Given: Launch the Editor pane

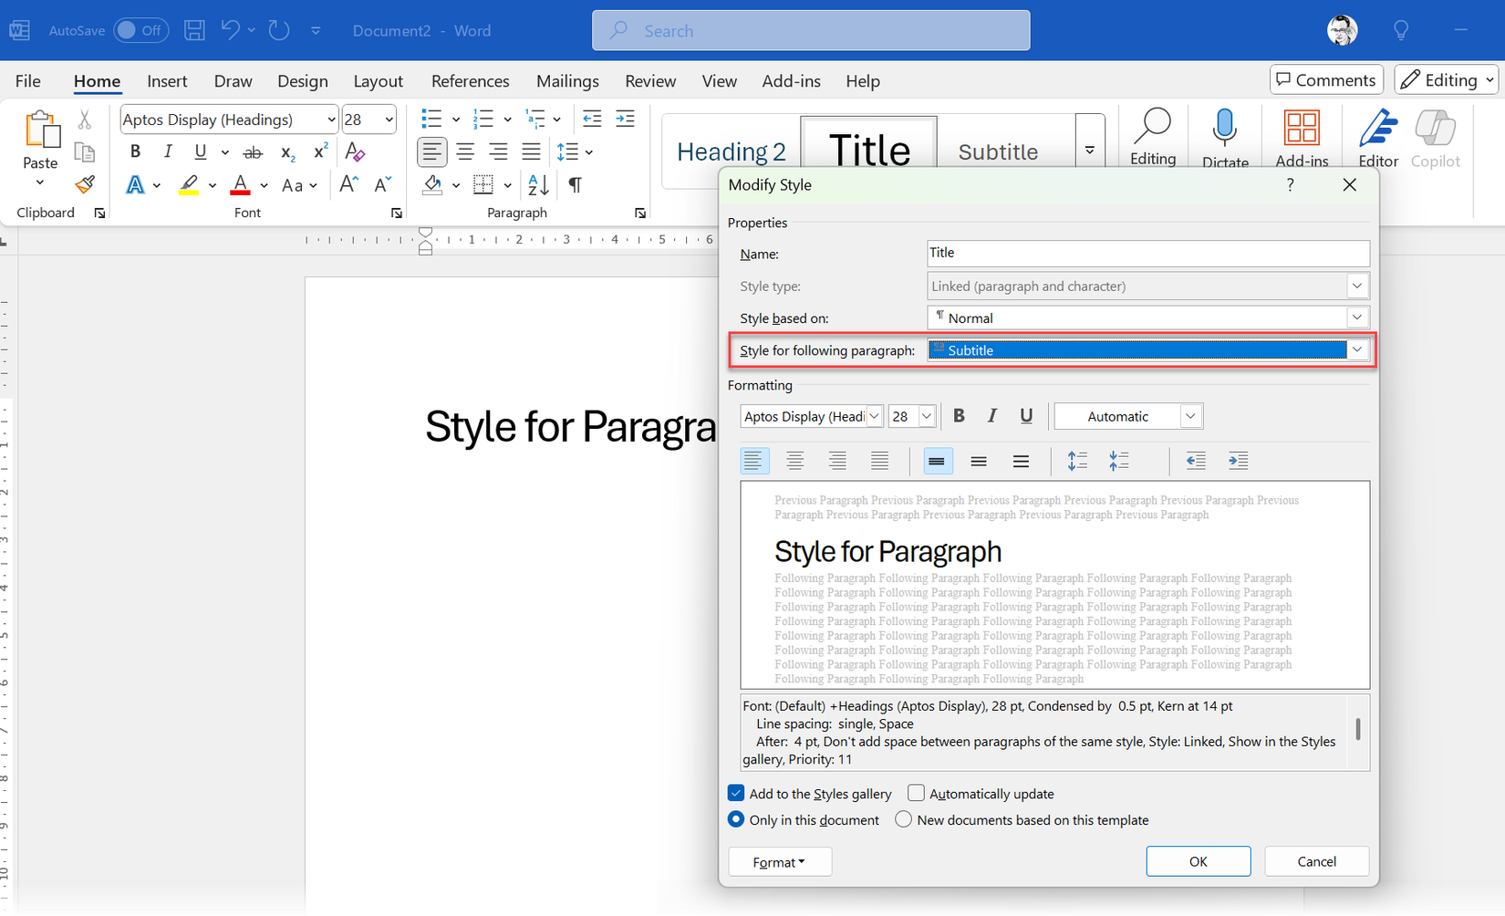Looking at the screenshot, I should point(1377,137).
